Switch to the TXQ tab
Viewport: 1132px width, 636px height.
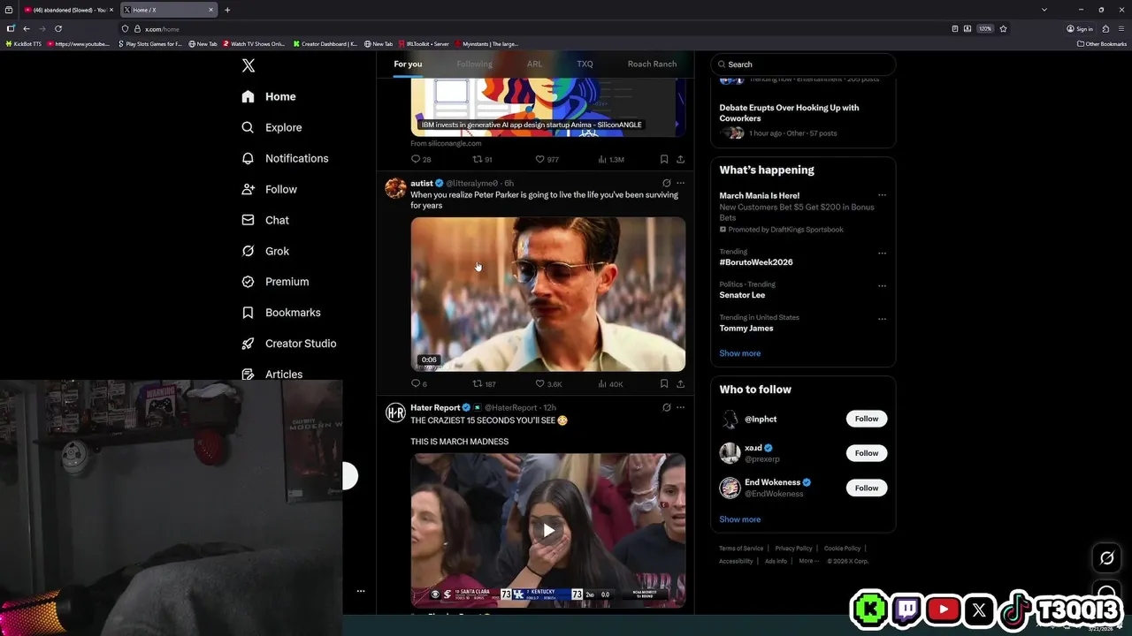(585, 64)
